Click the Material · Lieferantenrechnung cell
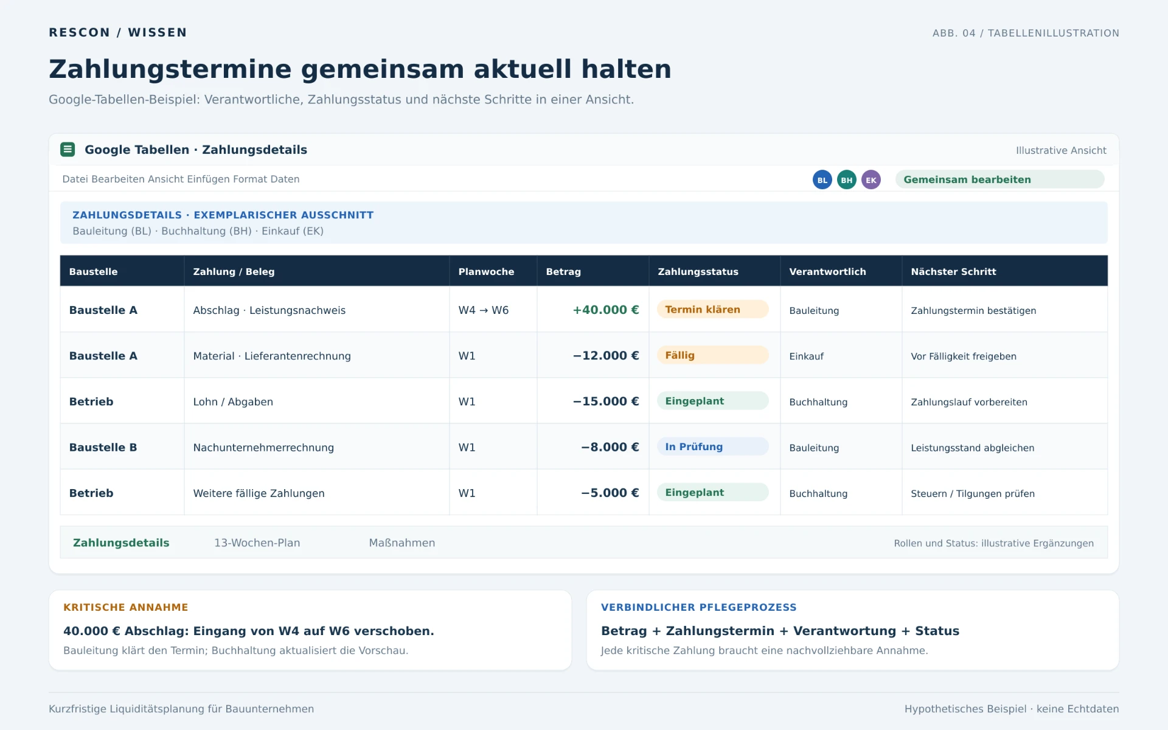This screenshot has width=1168, height=730. coord(317,355)
